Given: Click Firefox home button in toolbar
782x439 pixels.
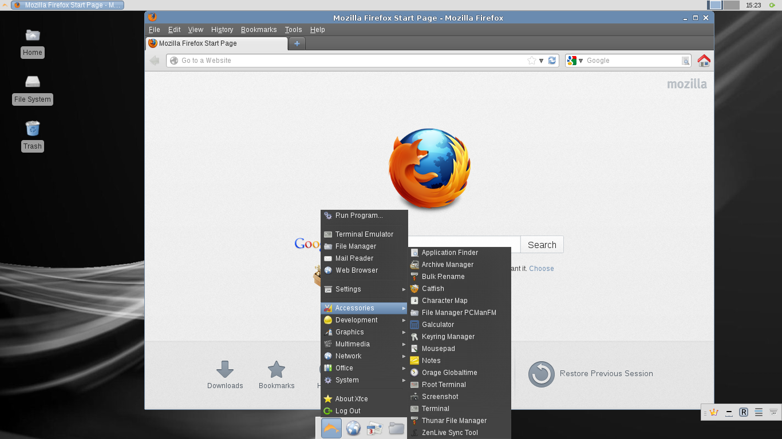Looking at the screenshot, I should (704, 61).
